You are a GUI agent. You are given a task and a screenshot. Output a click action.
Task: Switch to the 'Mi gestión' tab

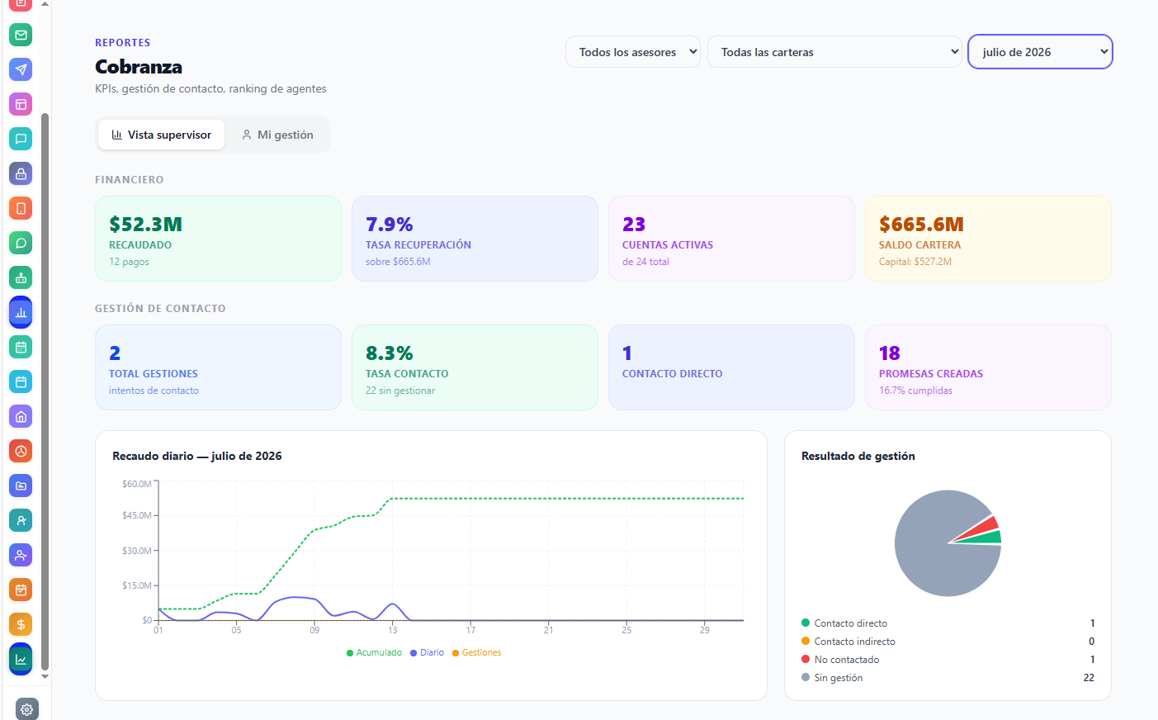[277, 135]
